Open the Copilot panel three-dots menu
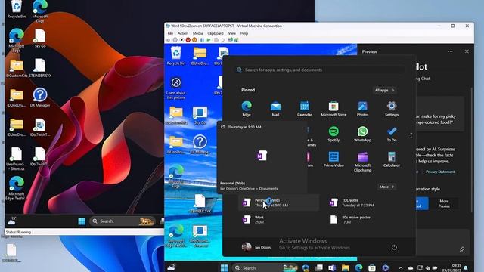This screenshot has width=484, height=272. click(x=451, y=51)
